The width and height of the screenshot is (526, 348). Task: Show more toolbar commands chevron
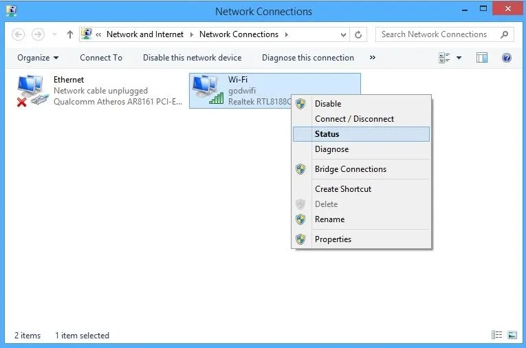(373, 58)
